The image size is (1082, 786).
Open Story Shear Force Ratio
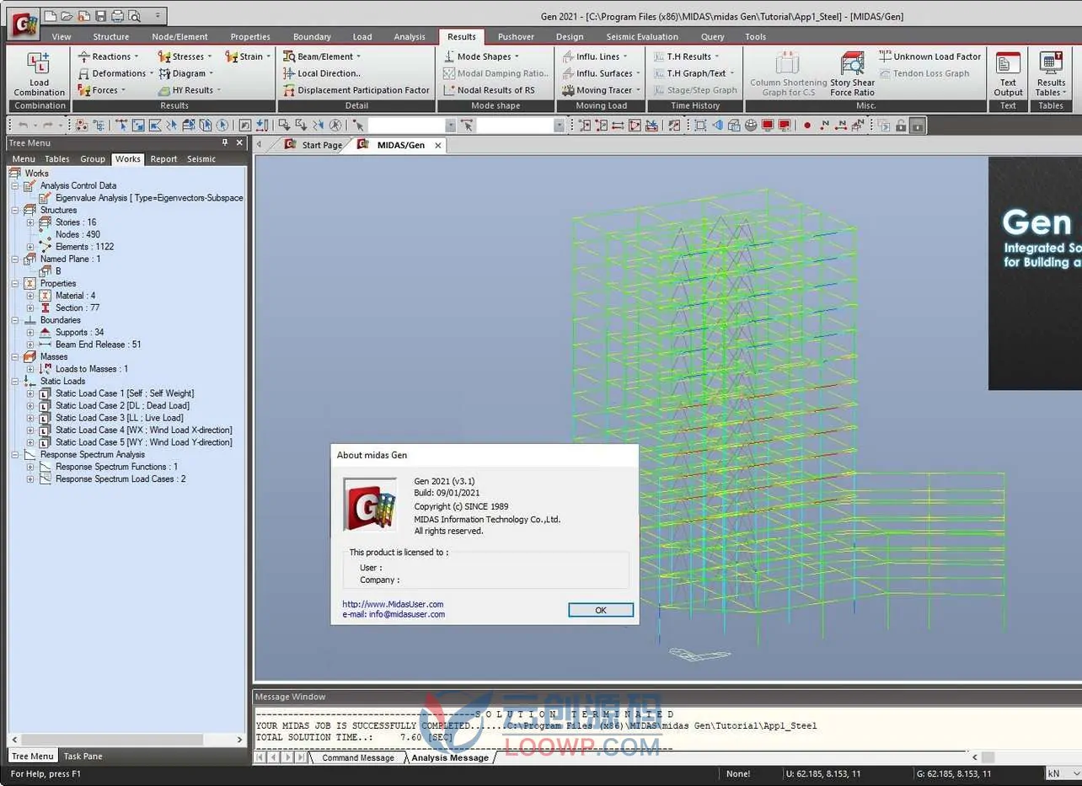(852, 74)
